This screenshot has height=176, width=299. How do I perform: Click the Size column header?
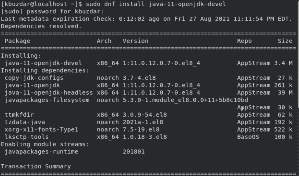[285, 41]
